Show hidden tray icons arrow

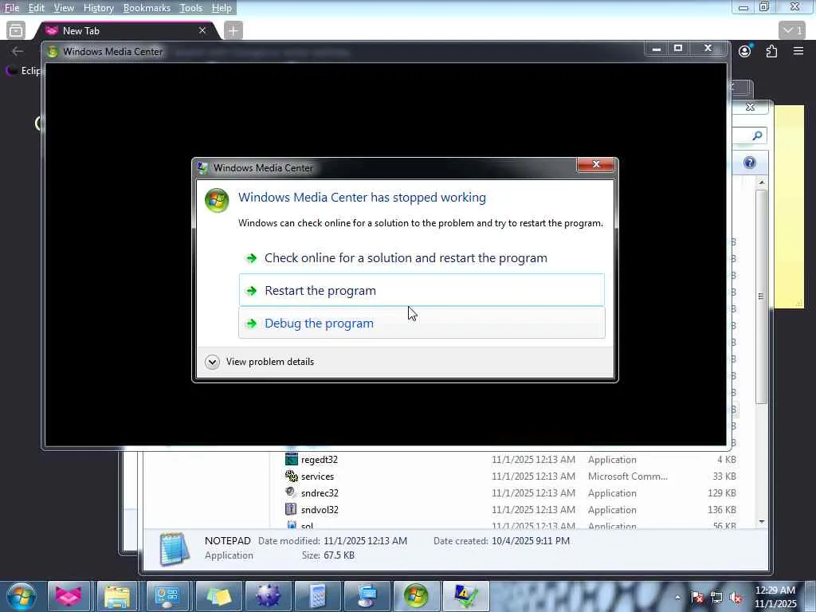[x=677, y=598]
